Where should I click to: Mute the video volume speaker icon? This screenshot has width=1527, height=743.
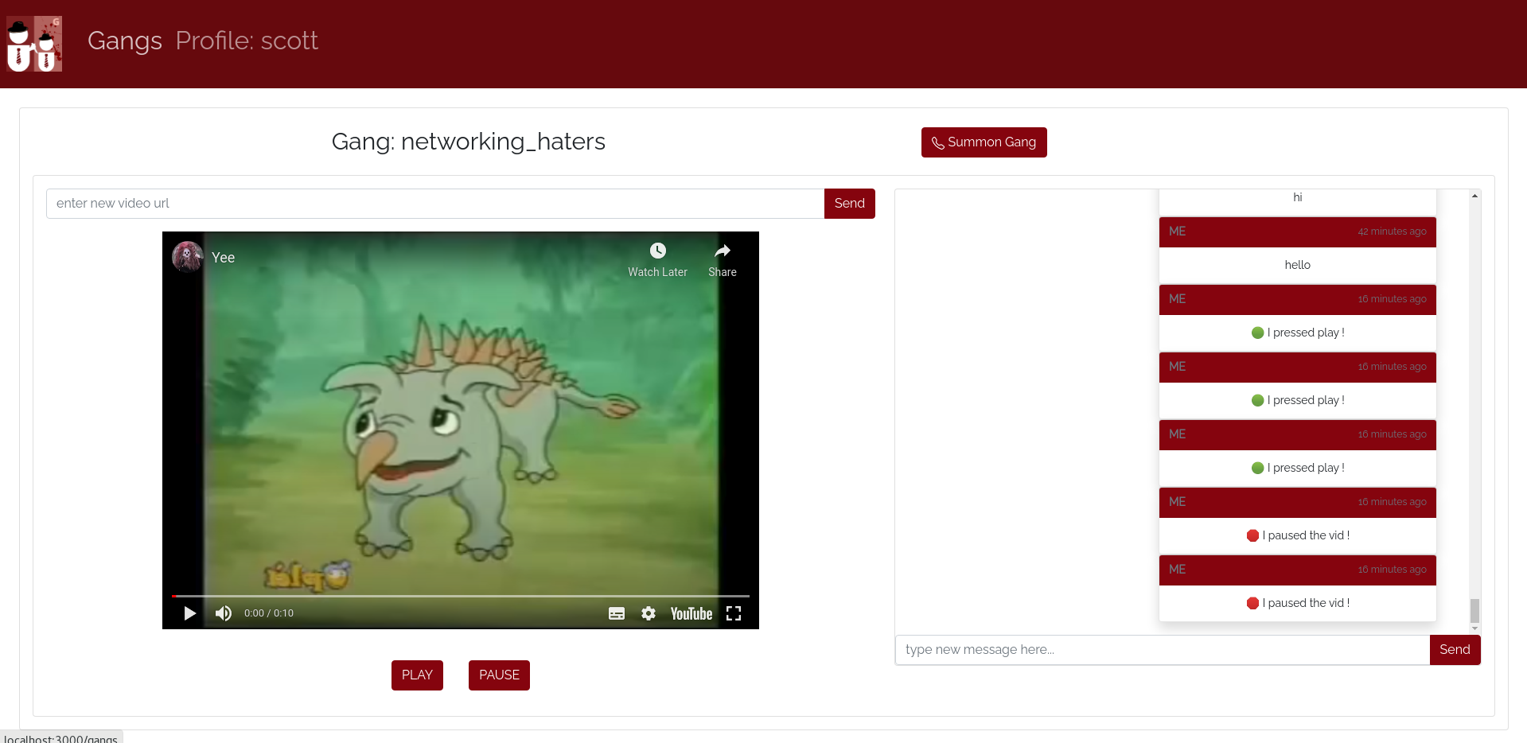click(x=224, y=613)
